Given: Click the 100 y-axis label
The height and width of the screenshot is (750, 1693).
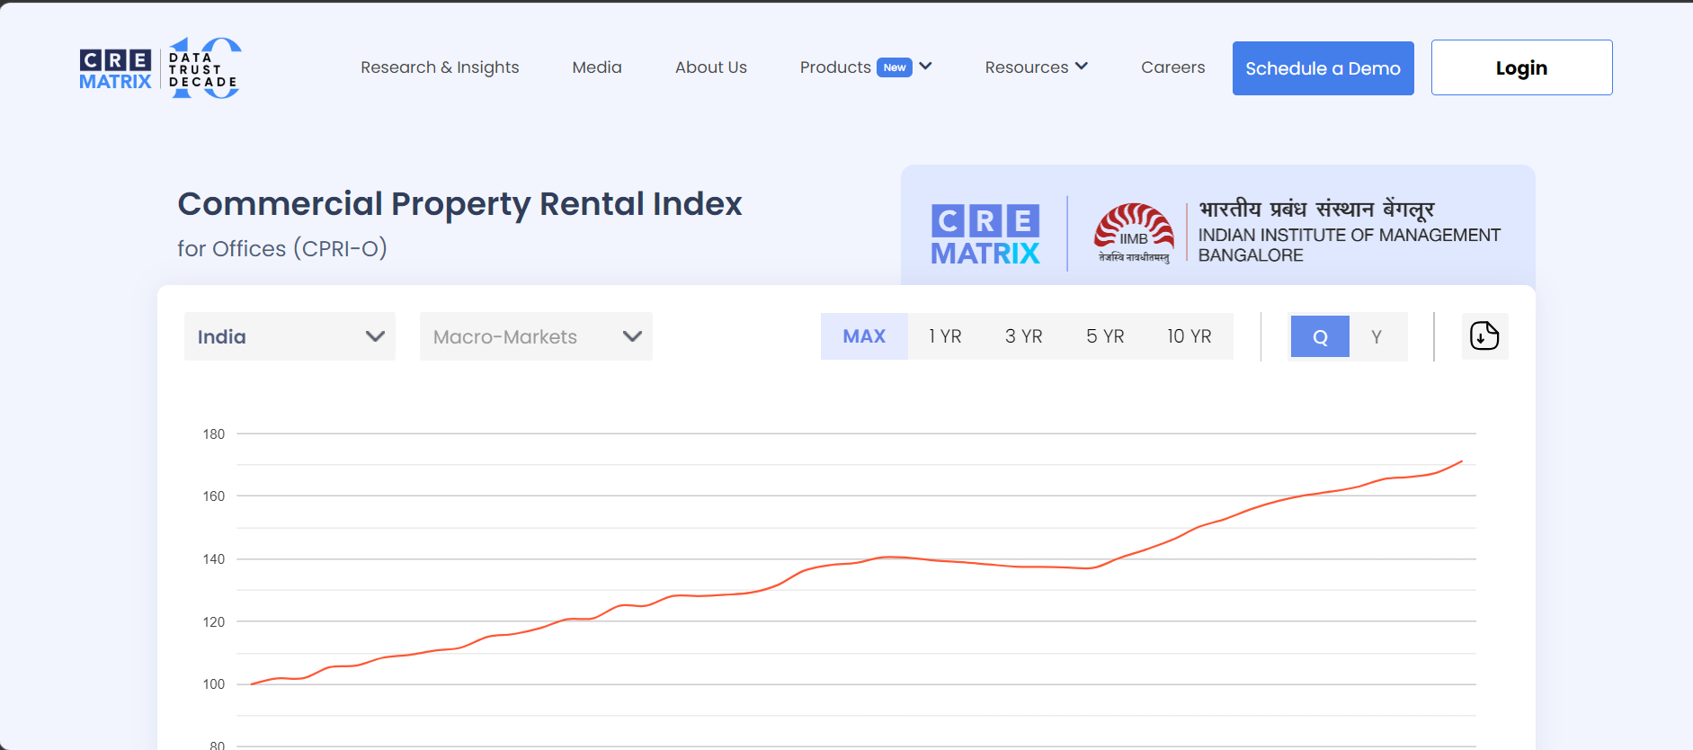Looking at the screenshot, I should (x=214, y=683).
